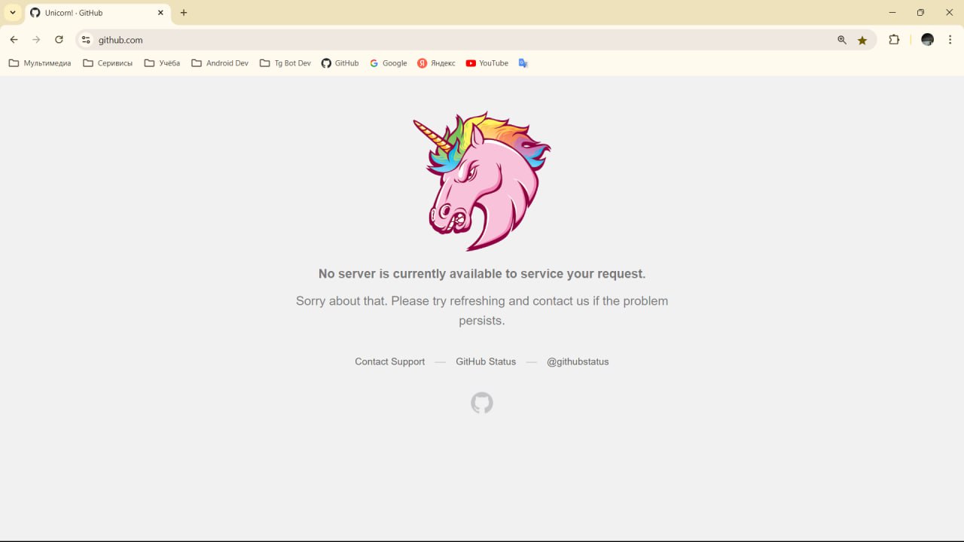The width and height of the screenshot is (964, 542).
Task: Expand the Учёба bookmarks folder
Action: pos(162,63)
